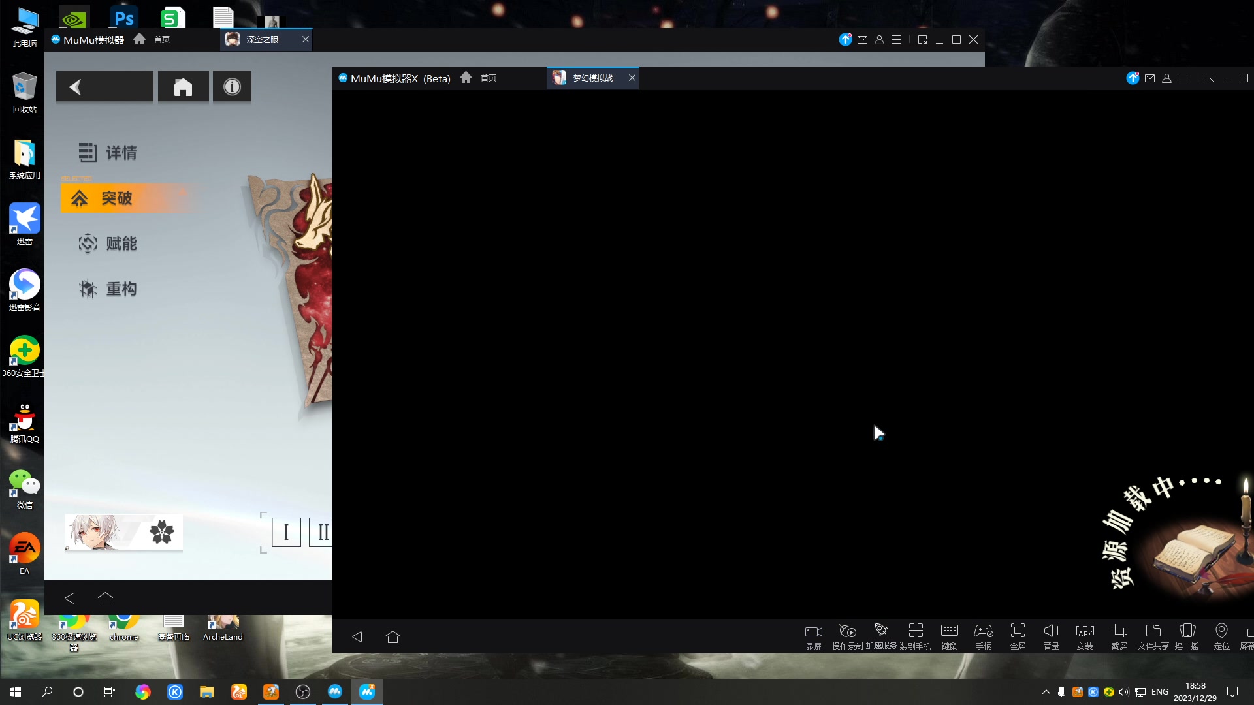This screenshot has width=1254, height=705.
Task: Start 操作录制 macro recording
Action: click(847, 635)
